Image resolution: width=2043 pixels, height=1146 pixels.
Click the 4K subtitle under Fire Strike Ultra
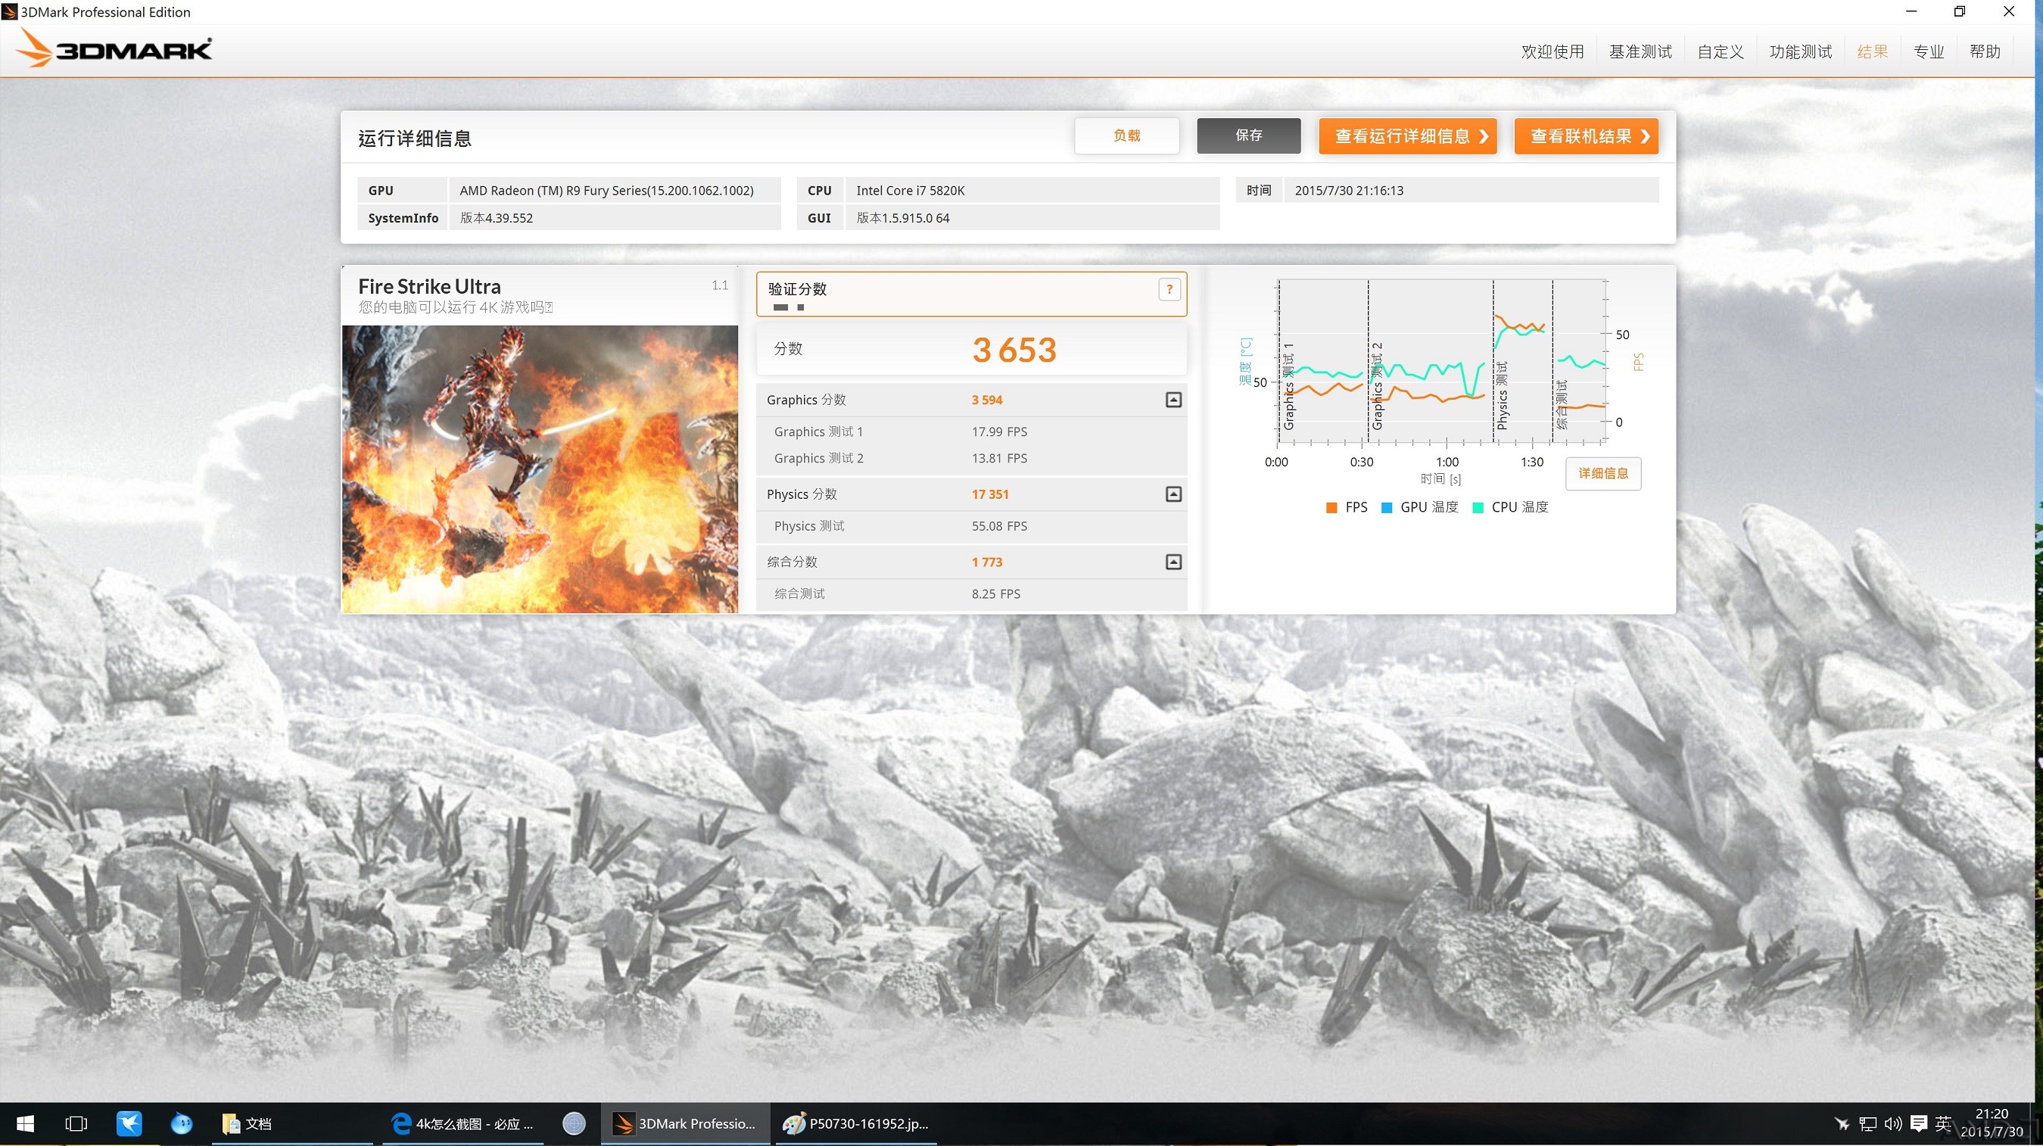[x=455, y=308]
